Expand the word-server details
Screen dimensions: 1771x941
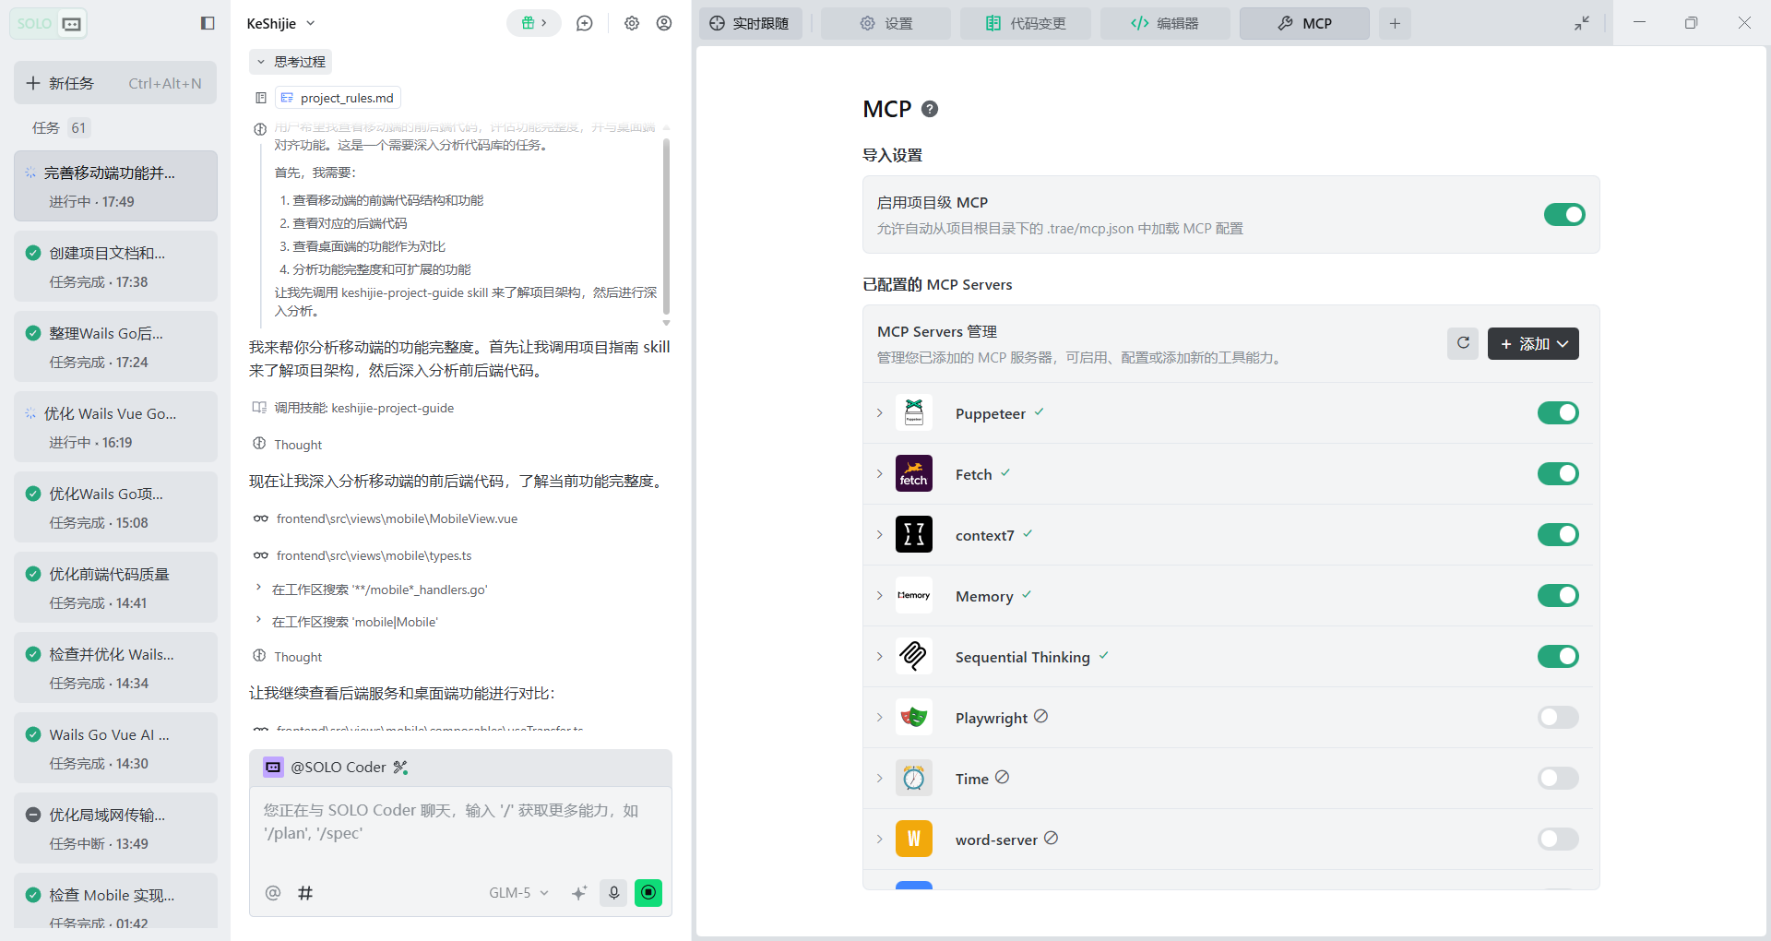pos(880,839)
